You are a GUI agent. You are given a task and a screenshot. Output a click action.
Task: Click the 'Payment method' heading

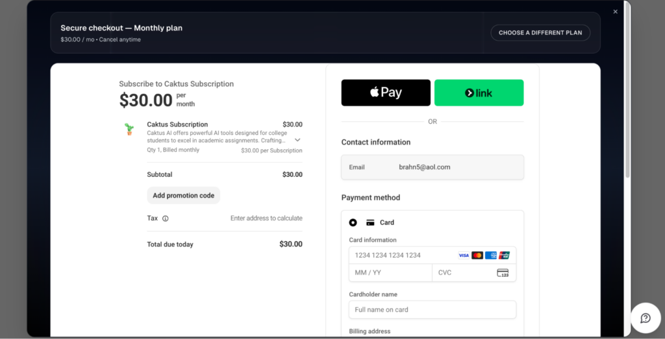[371, 198]
